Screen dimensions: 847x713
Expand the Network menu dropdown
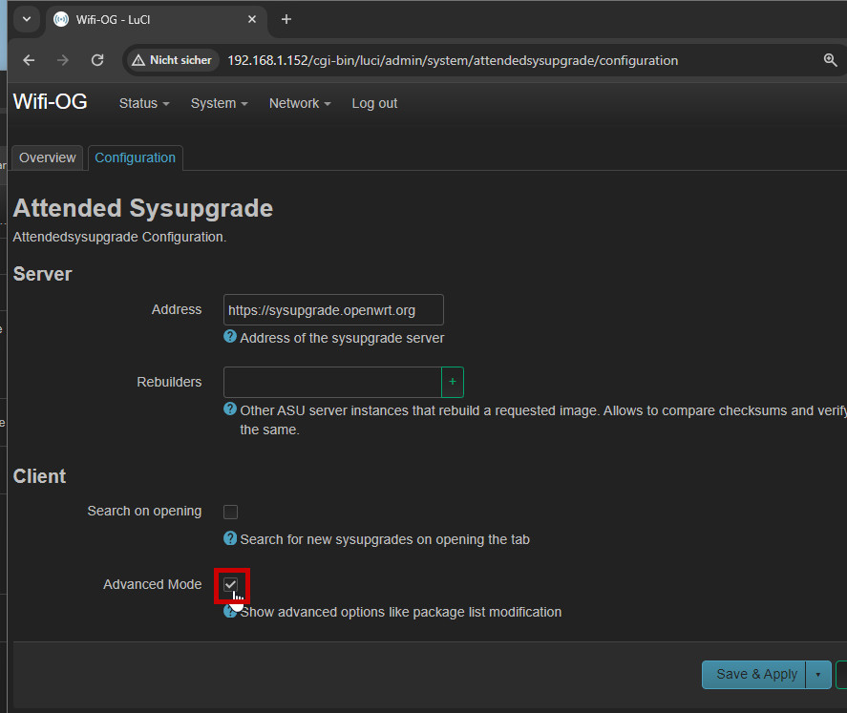(x=299, y=103)
